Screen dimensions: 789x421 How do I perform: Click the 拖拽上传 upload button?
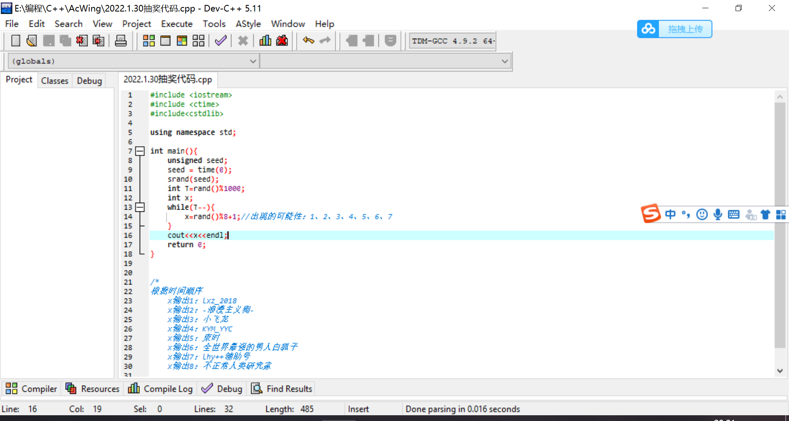(x=685, y=29)
